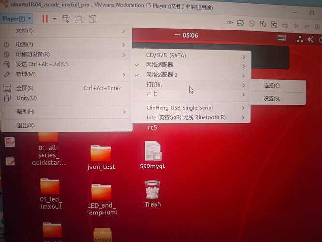This screenshot has height=242, width=322.
Task: Select the S99myqt file icon
Action: [x=153, y=151]
